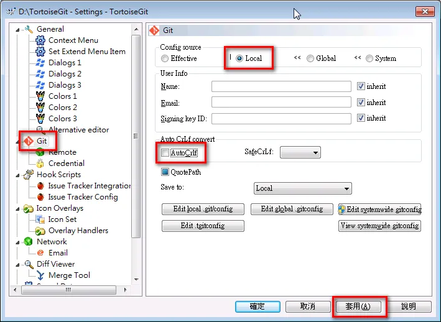Click the Email at-sign icon
The height and width of the screenshot is (322, 441).
pos(40,253)
